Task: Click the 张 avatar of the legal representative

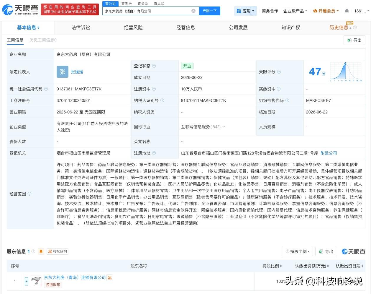Action: pos(63,72)
